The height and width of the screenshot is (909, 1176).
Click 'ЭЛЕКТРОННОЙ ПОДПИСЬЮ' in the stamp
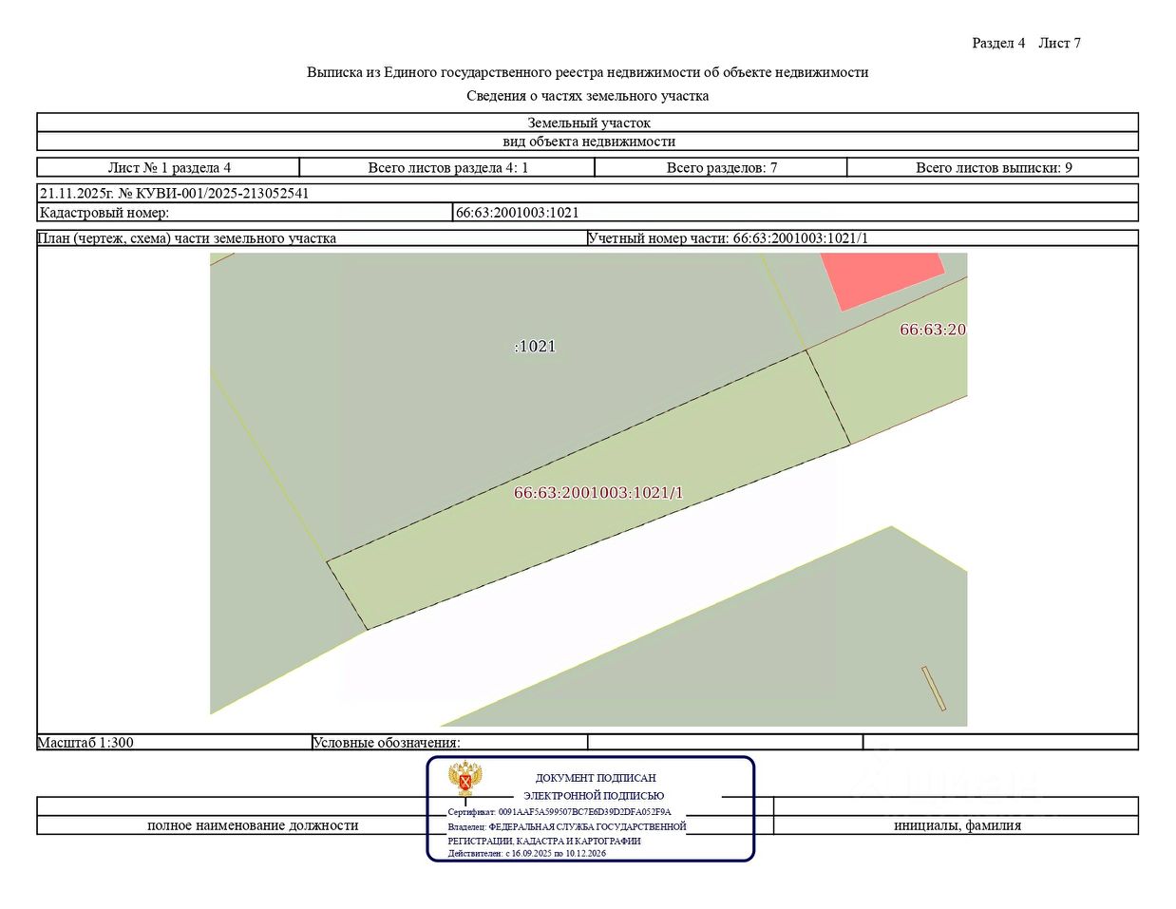tap(594, 796)
